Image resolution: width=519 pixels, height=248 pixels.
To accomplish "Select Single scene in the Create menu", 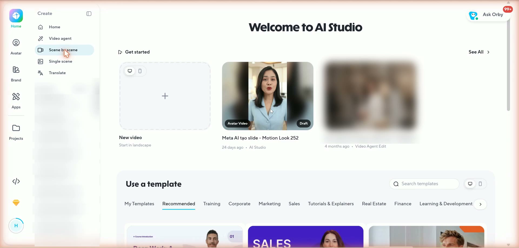I will point(64,61).
